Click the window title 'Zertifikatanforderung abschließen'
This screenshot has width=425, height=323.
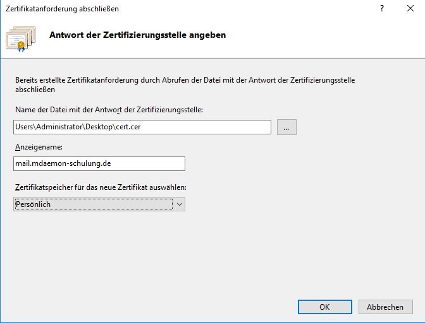click(x=62, y=9)
